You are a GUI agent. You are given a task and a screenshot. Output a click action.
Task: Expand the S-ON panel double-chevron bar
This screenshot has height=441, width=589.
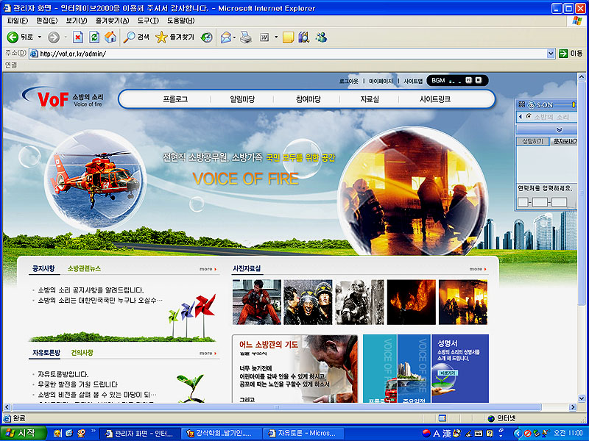pyautogui.click(x=559, y=129)
